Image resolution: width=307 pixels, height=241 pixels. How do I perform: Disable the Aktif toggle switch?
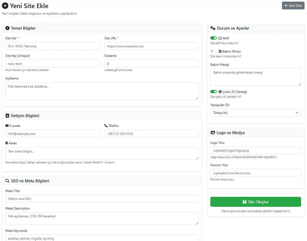(214, 38)
